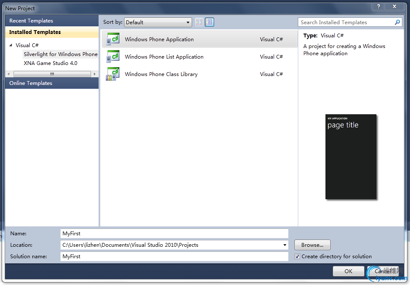Collapse the Visual C# tree node
The height and width of the screenshot is (285, 410).
[11, 45]
